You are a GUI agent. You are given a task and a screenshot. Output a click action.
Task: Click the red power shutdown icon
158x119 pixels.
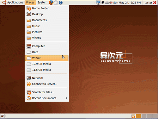point(154,3)
